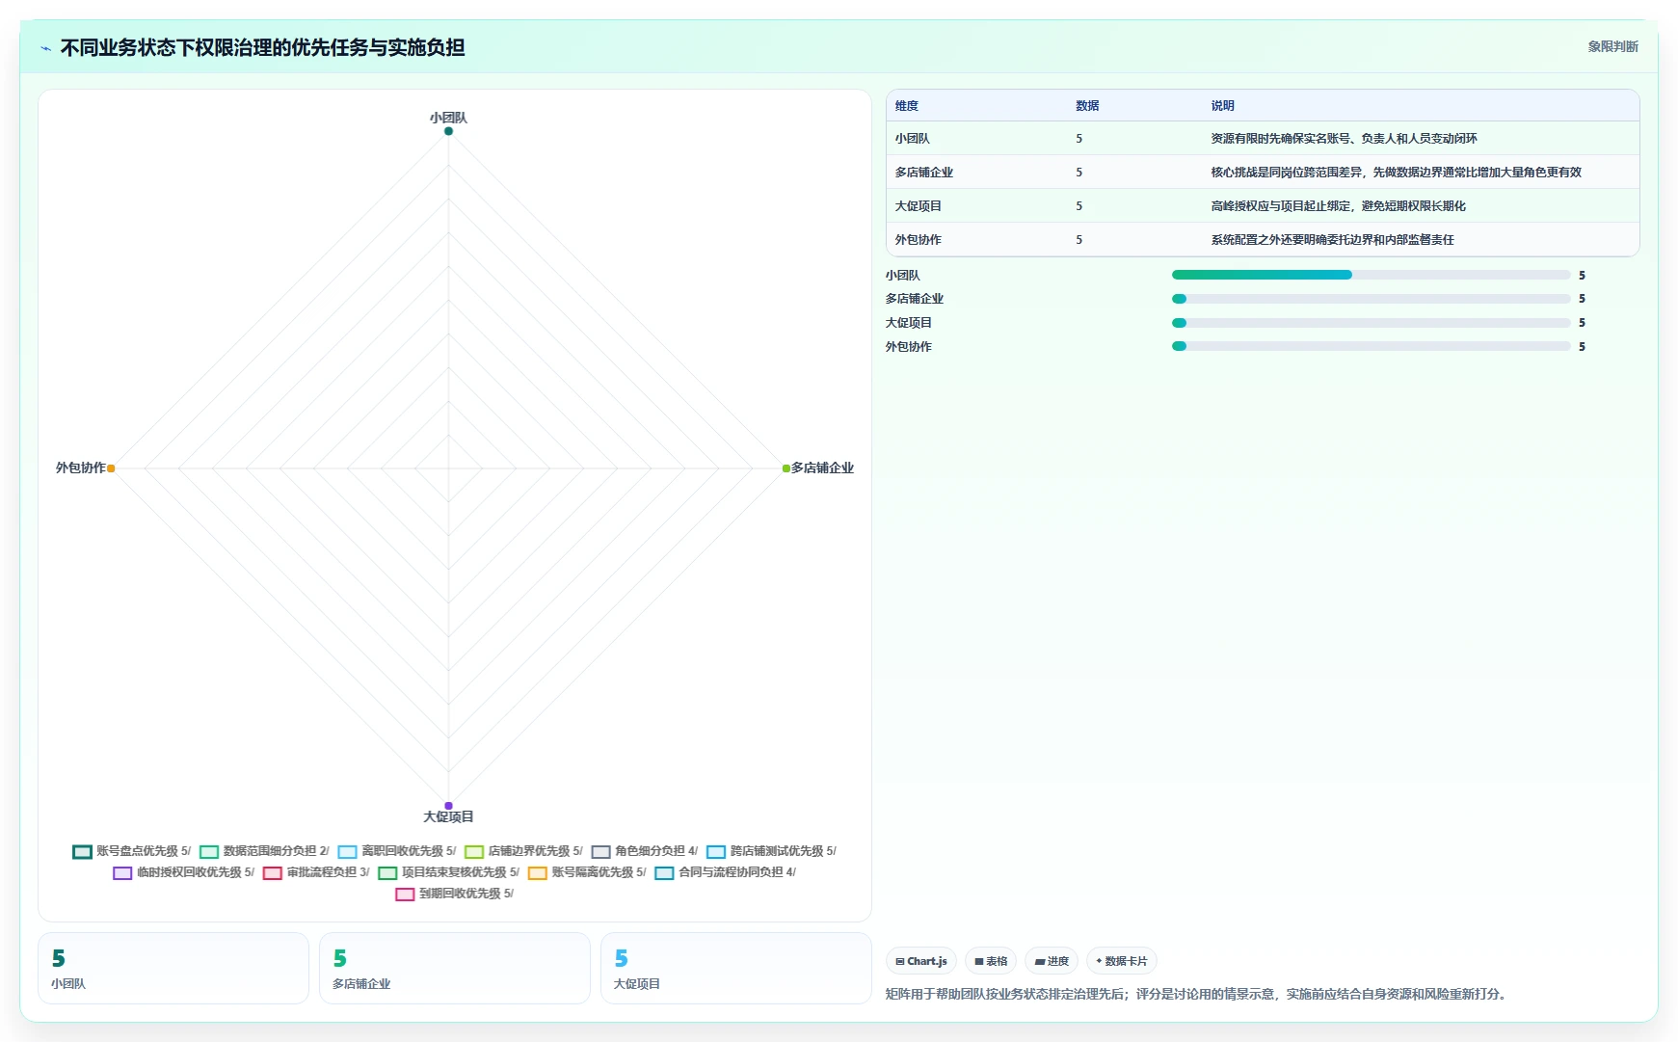This screenshot has height=1042, width=1678.
Task: Click the blue swatch for 合同与流程协同负担
Action: 664,873
